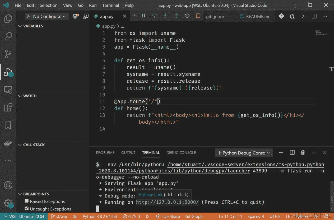Open the No Configuration debug dropdown
The width and height of the screenshot is (334, 220).
click(47, 16)
